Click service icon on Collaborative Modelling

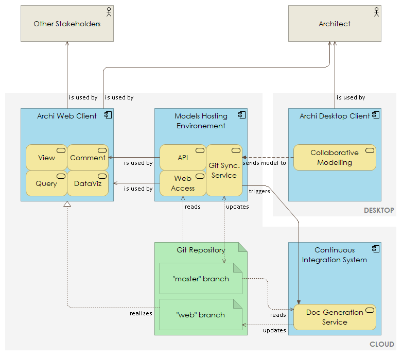click(x=370, y=150)
